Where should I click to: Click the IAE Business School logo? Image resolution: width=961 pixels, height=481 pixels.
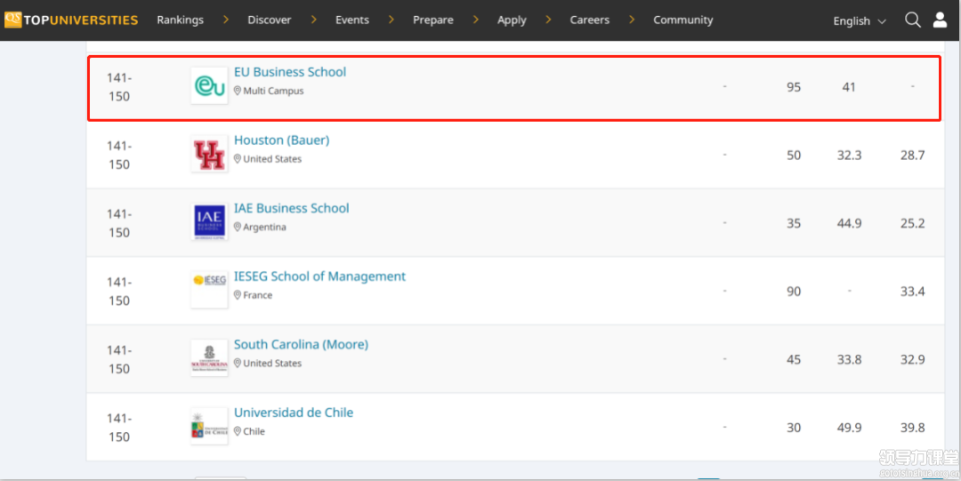pyautogui.click(x=210, y=222)
